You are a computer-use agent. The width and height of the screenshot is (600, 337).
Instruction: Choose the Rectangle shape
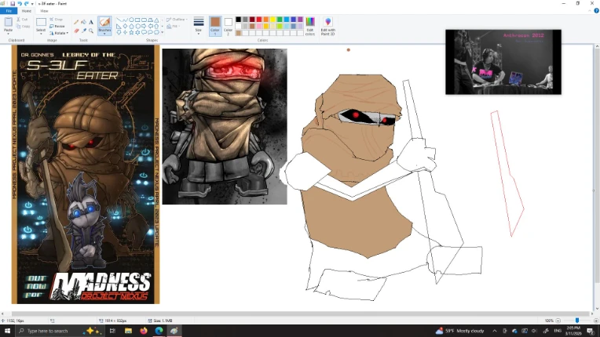(137, 20)
